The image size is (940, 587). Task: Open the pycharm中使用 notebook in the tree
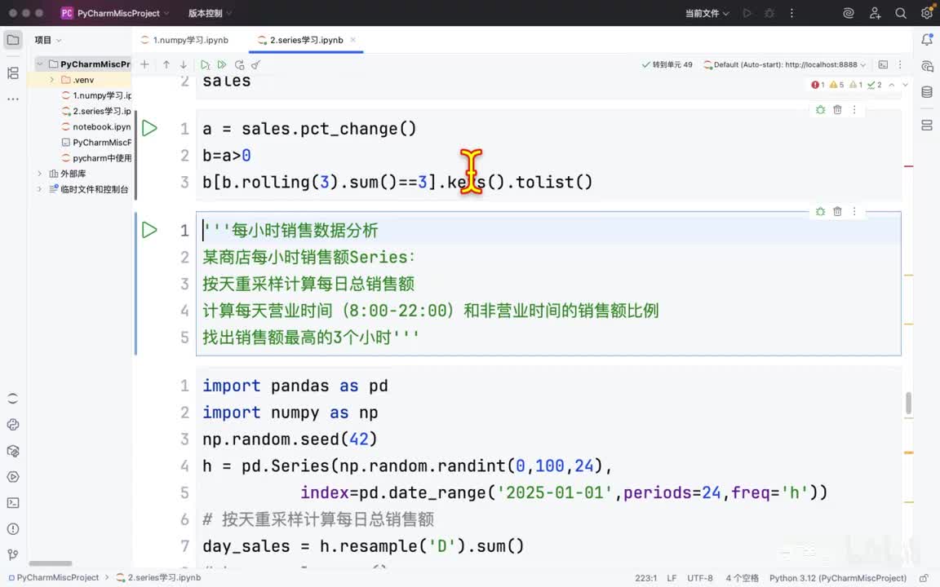coord(96,158)
